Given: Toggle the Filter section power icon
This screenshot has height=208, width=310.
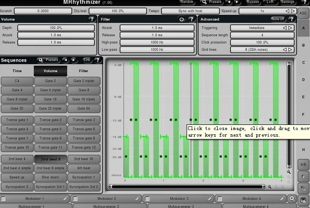Looking at the screenshot, I should (x=181, y=19).
